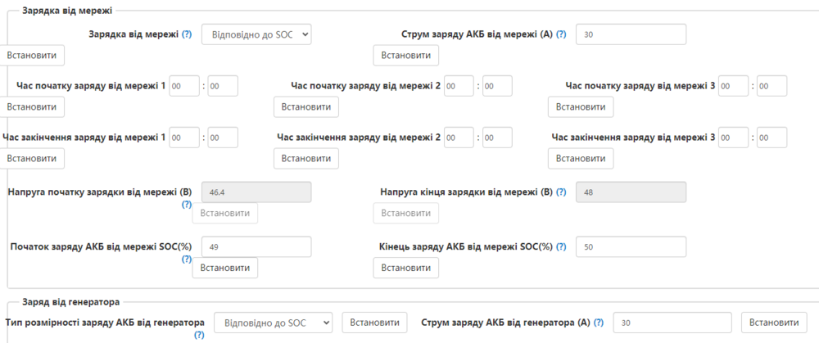Click hours field of Час початку заряду 1
819x343 pixels.
click(x=184, y=86)
